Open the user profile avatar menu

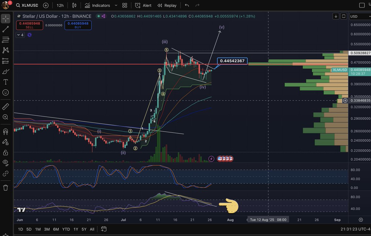[6, 5]
